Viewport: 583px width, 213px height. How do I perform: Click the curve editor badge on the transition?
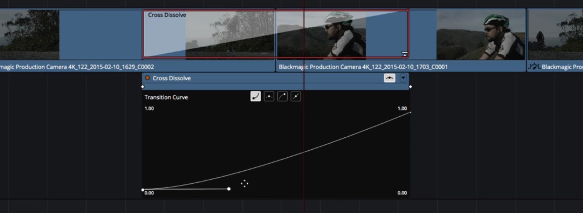click(405, 54)
